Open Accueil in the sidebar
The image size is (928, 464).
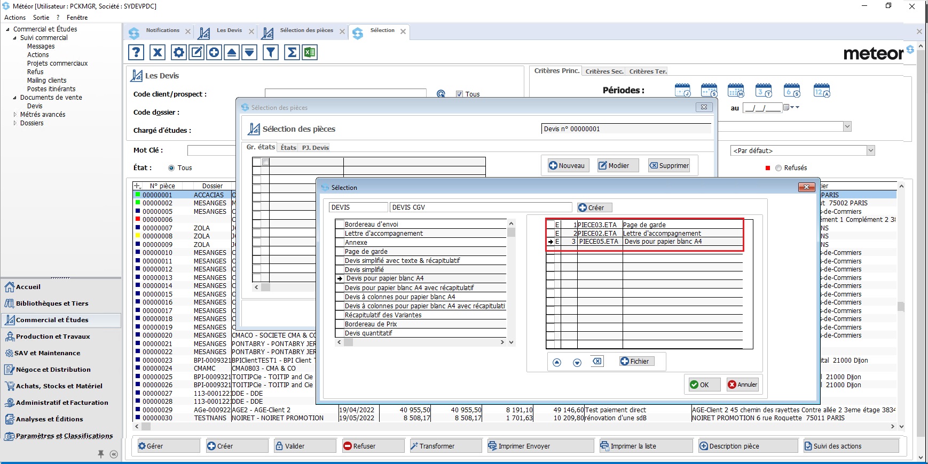[28, 287]
